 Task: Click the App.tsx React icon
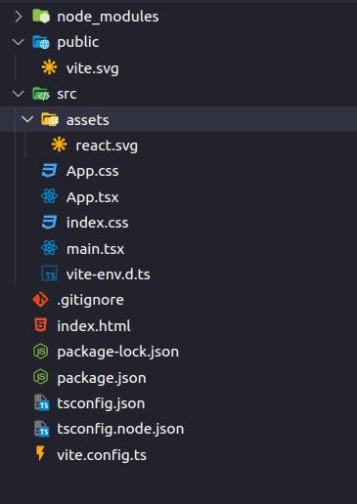pyautogui.click(x=50, y=196)
